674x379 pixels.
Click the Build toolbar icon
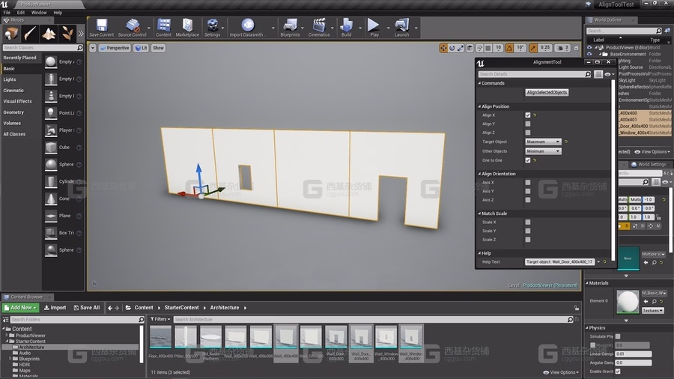pyautogui.click(x=347, y=28)
